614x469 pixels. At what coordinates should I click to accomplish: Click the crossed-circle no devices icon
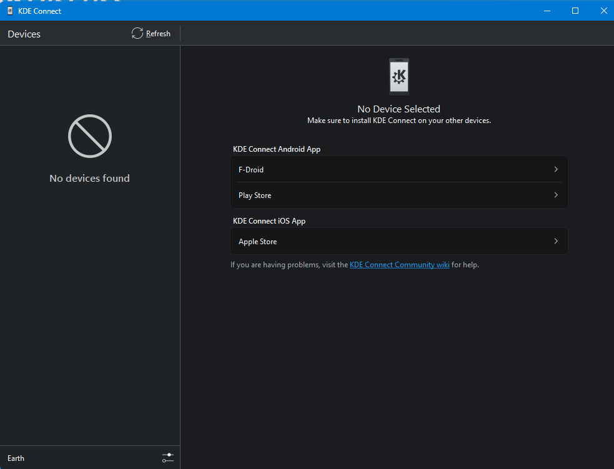click(89, 136)
